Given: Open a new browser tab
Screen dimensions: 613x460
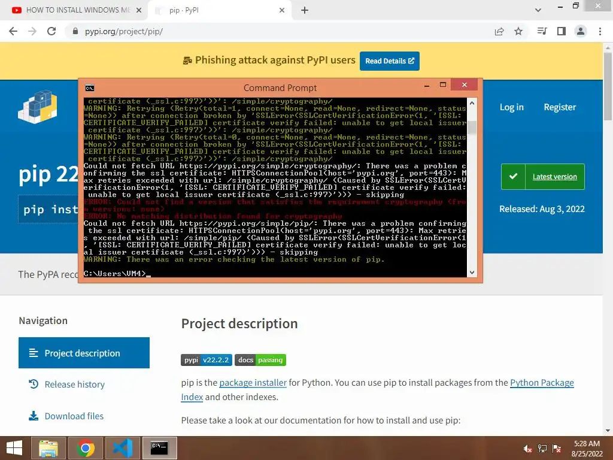Looking at the screenshot, I should 305,10.
